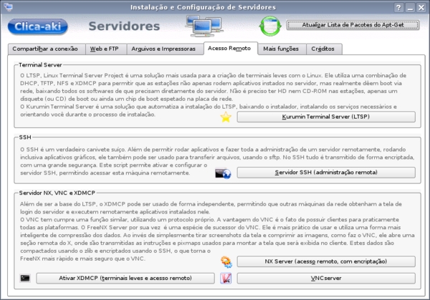Click the line starting 'Além de ser a base do LTSP'

211,204
